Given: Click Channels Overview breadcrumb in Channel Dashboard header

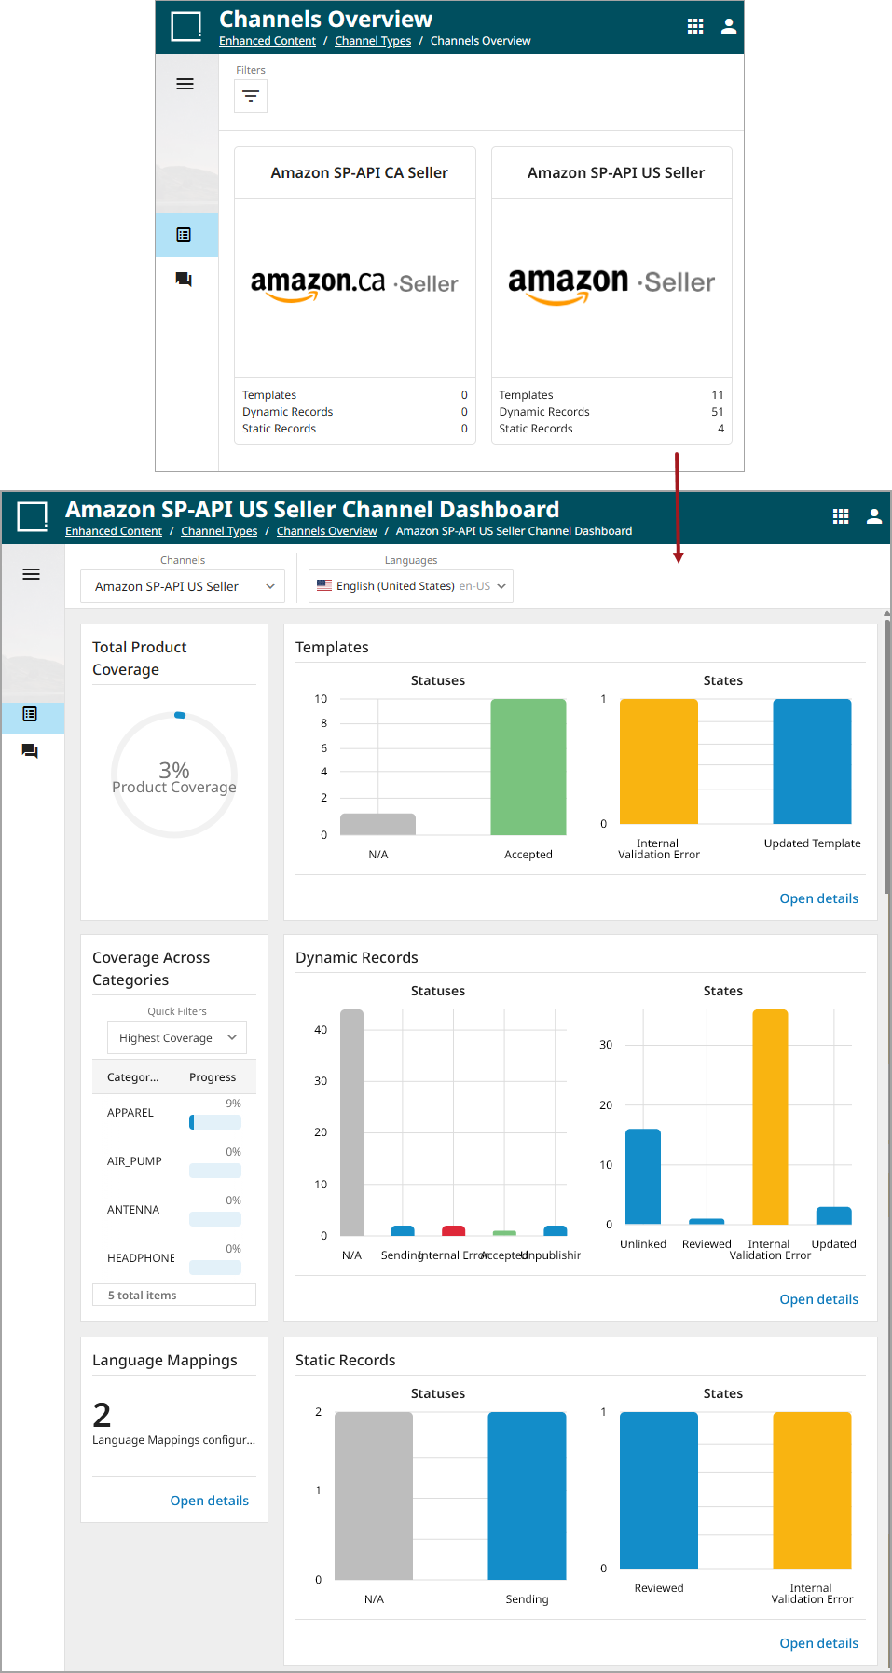Looking at the screenshot, I should click(x=326, y=531).
